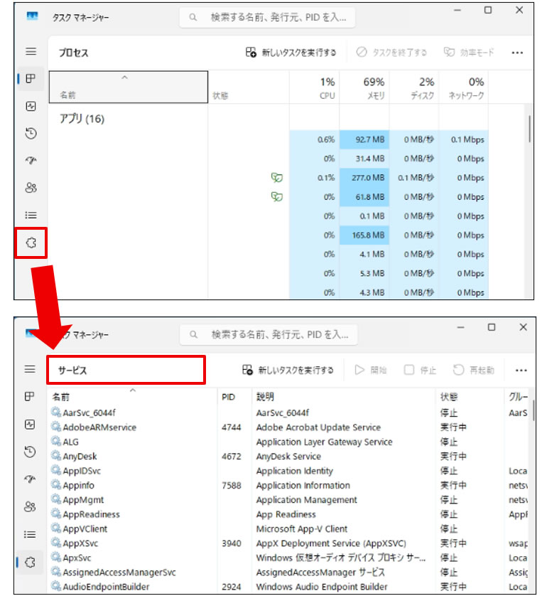
Task: Sort by メモリ column header
Action: click(x=364, y=87)
